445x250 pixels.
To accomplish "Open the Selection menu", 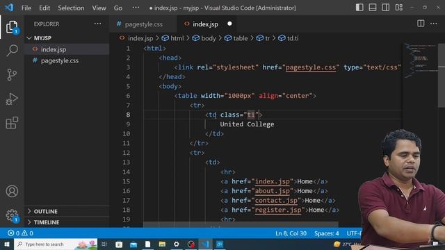I will click(71, 8).
